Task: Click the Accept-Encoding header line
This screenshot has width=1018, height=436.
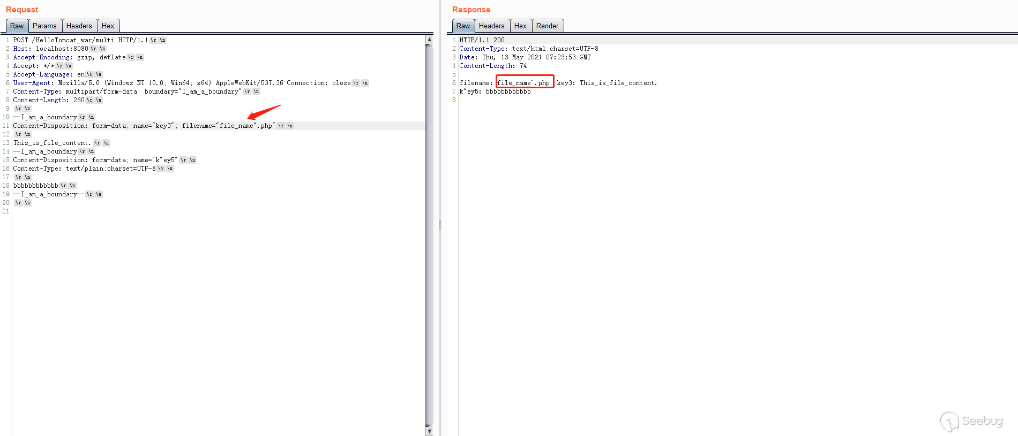Action: pyautogui.click(x=78, y=57)
